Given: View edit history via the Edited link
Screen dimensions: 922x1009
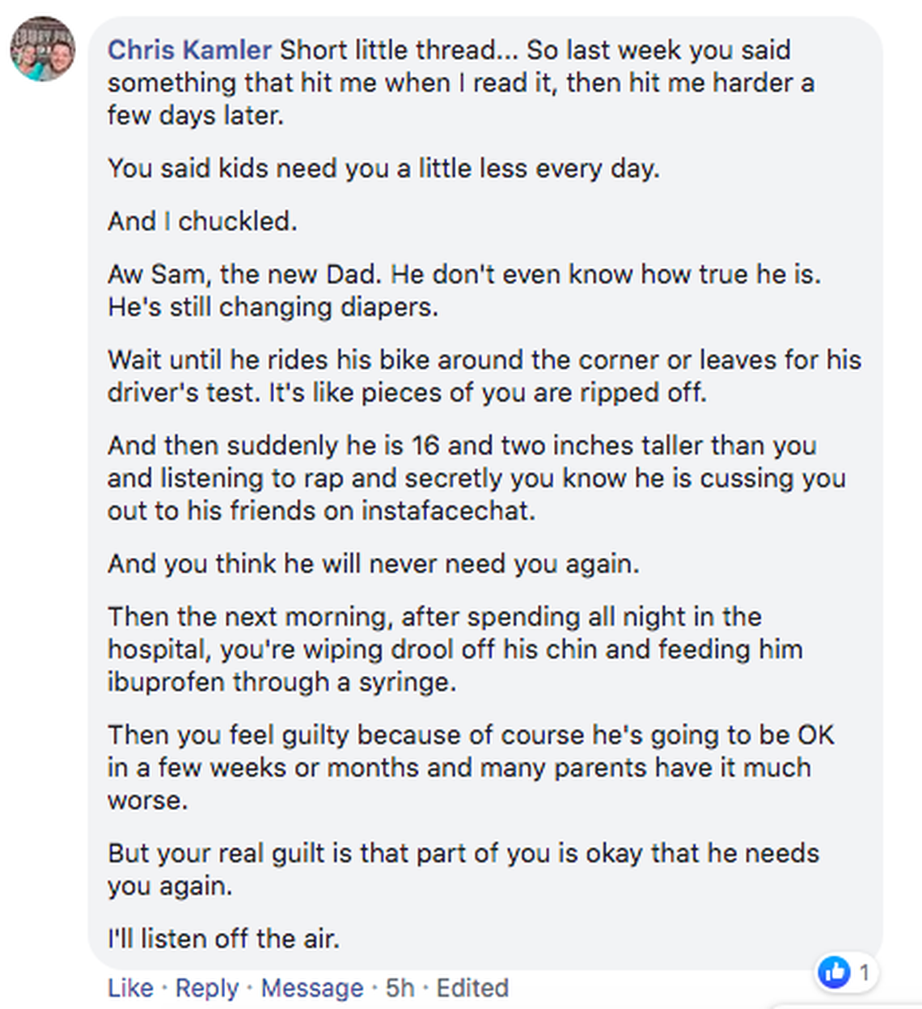Looking at the screenshot, I should pos(472,988).
